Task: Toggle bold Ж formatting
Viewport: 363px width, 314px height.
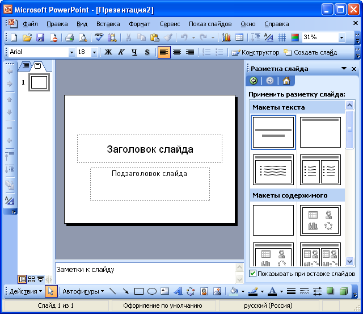Action: point(108,52)
